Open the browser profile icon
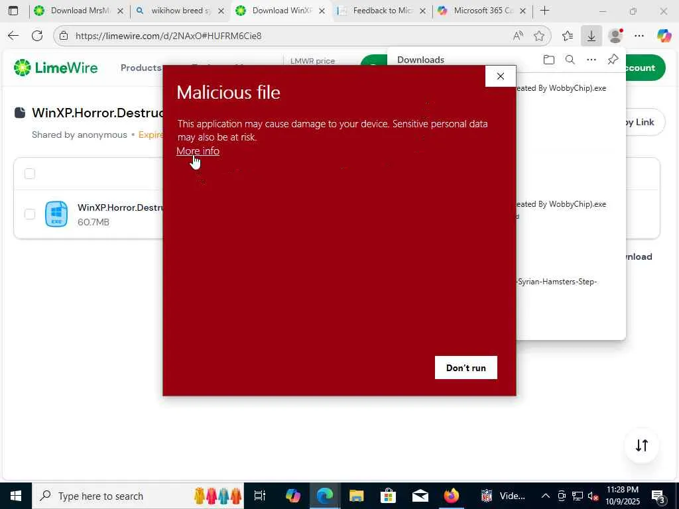The width and height of the screenshot is (679, 509). point(615,36)
